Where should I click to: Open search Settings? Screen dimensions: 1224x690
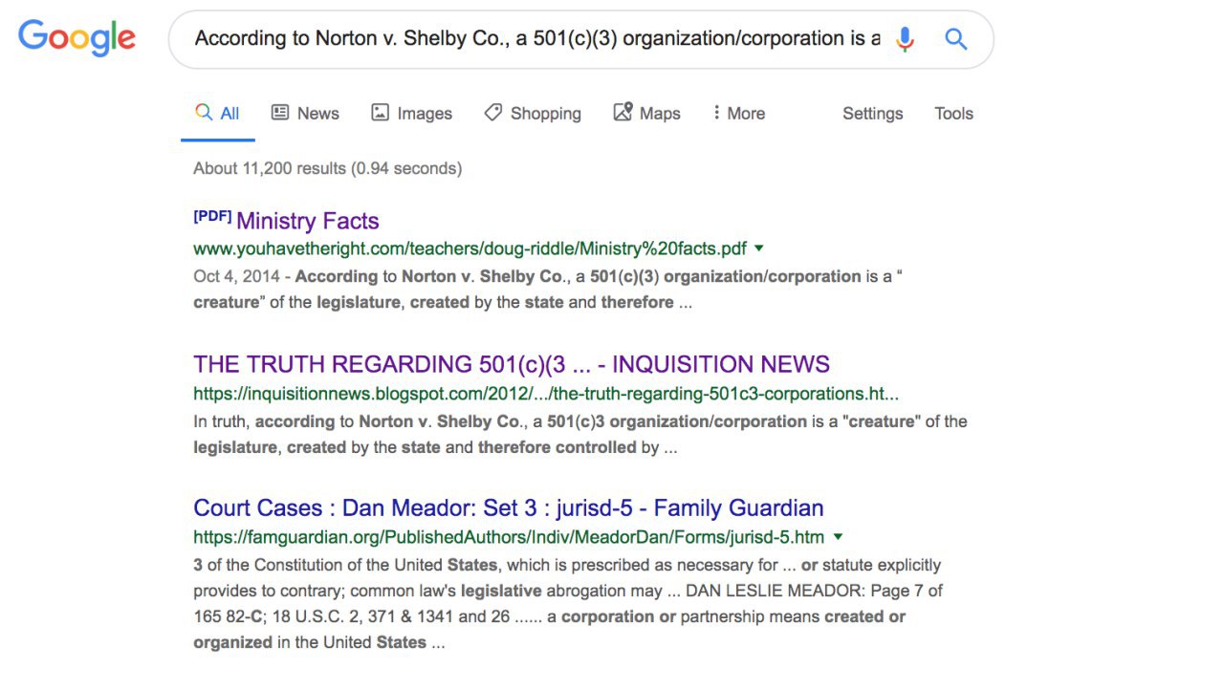pyautogui.click(x=872, y=114)
